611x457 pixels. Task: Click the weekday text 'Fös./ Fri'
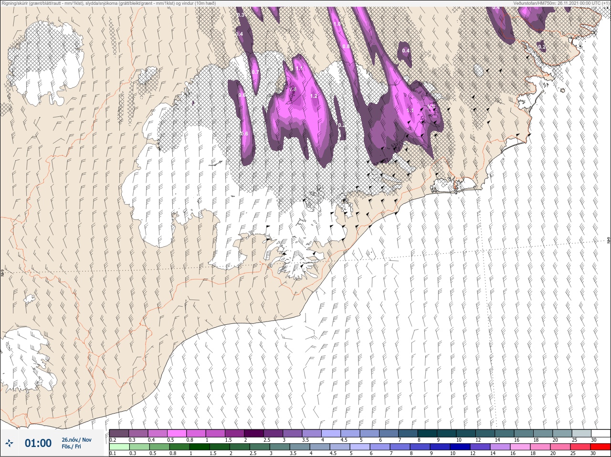pyautogui.click(x=72, y=447)
